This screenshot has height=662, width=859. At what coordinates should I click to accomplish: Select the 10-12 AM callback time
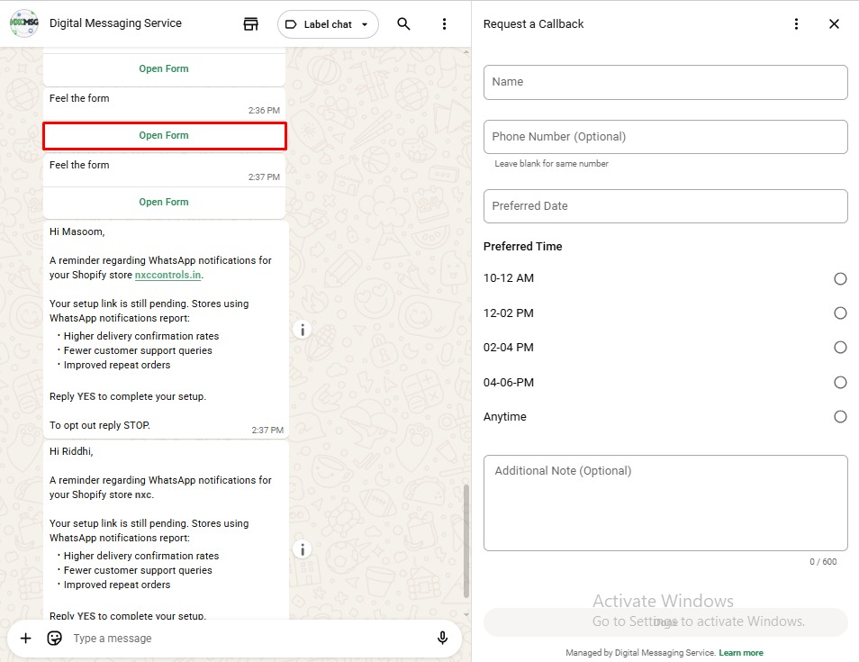tap(840, 278)
